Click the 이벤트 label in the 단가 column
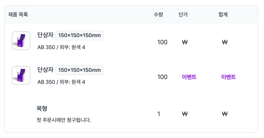The width and height of the screenshot is (264, 138). (x=189, y=77)
